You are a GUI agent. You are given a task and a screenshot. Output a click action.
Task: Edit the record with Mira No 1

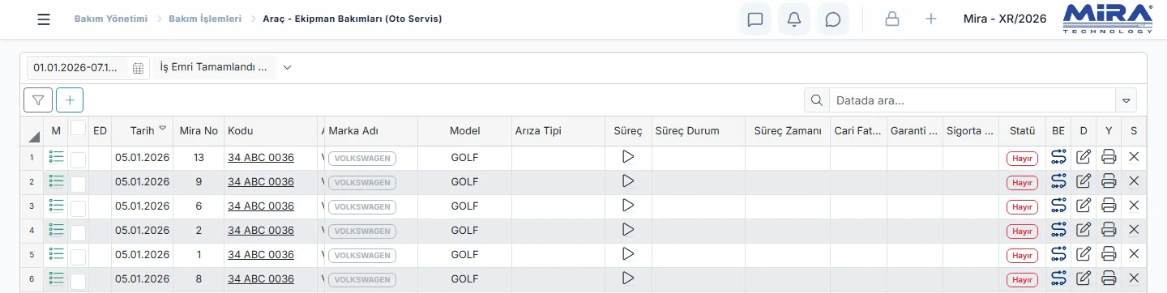(x=1084, y=254)
